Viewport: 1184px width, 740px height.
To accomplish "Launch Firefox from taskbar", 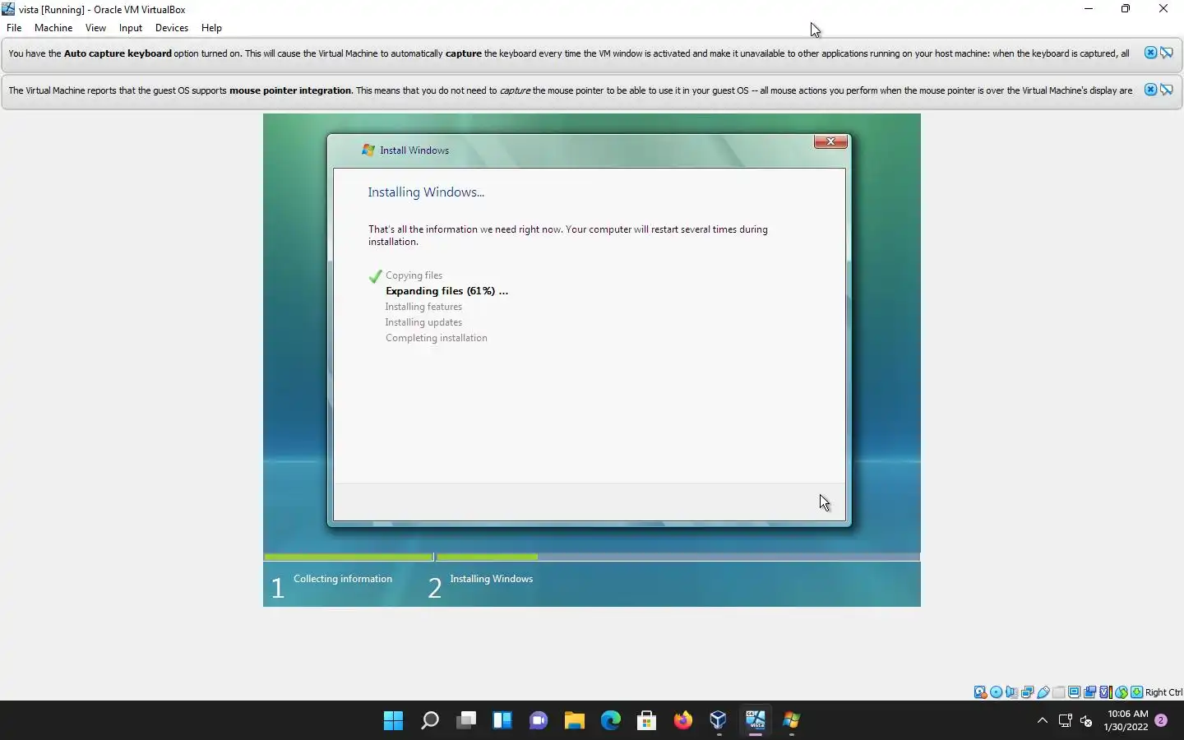I will tap(682, 721).
